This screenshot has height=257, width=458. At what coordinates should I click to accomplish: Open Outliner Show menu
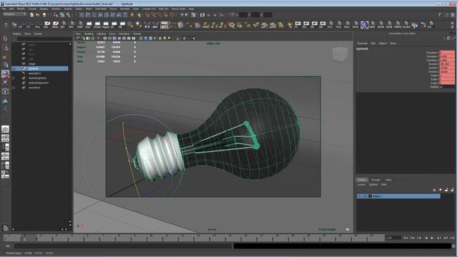coord(28,34)
